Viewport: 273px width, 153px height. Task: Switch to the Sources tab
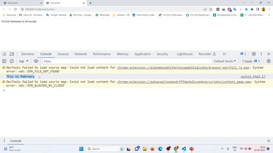63,54
